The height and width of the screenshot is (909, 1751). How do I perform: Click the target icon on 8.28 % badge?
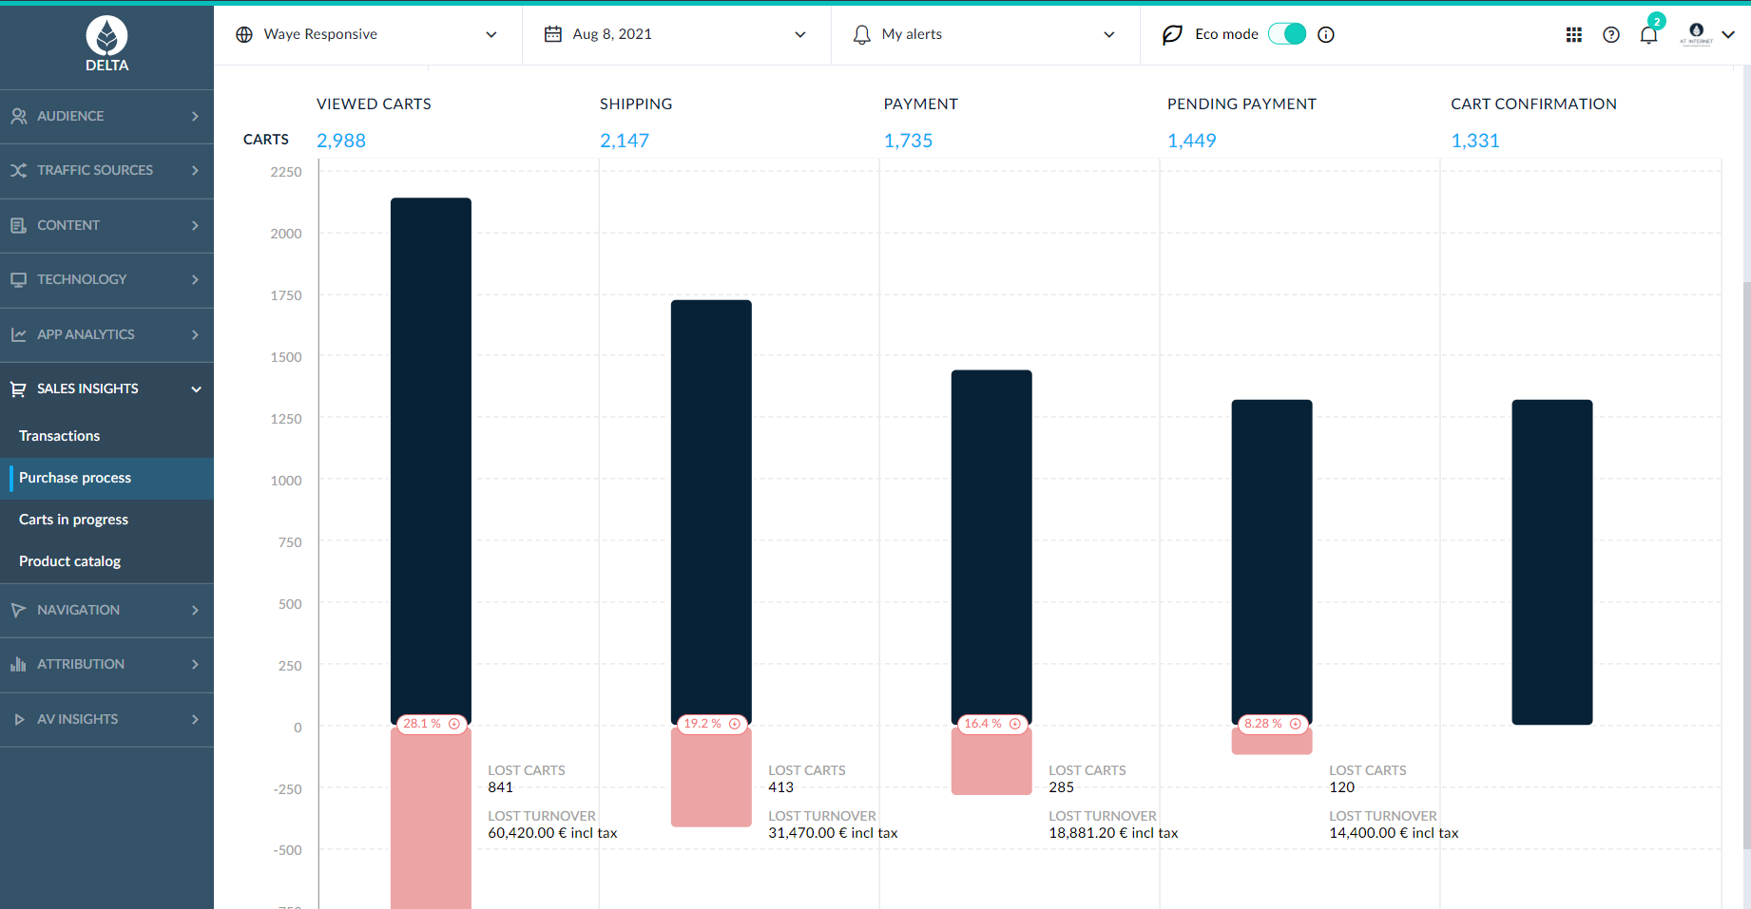pos(1296,724)
